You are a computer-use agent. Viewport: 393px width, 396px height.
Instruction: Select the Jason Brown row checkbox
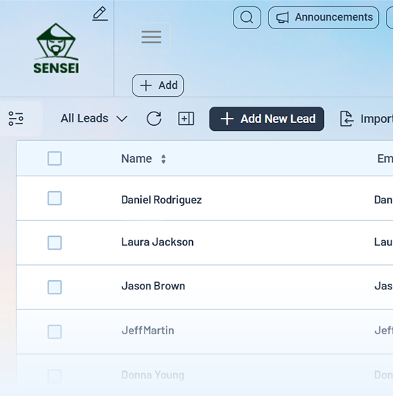[x=55, y=287]
